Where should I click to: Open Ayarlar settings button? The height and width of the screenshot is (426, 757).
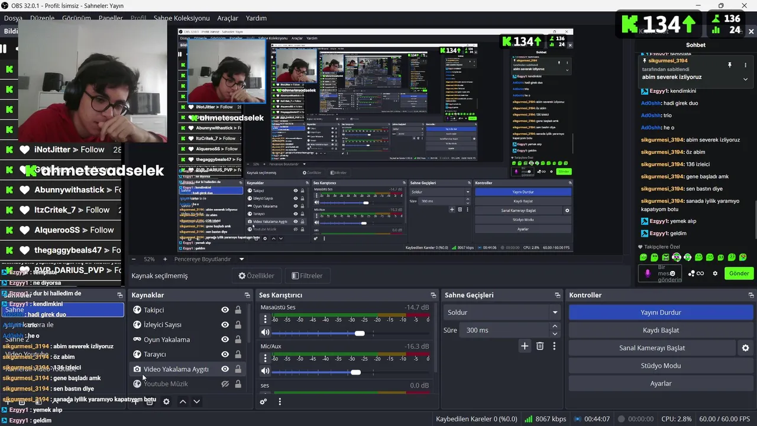click(661, 383)
